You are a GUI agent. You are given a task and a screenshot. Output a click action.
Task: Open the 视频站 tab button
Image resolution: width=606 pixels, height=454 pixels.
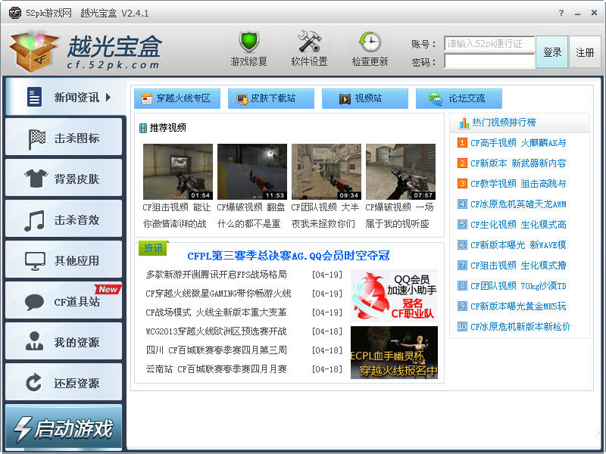[365, 98]
